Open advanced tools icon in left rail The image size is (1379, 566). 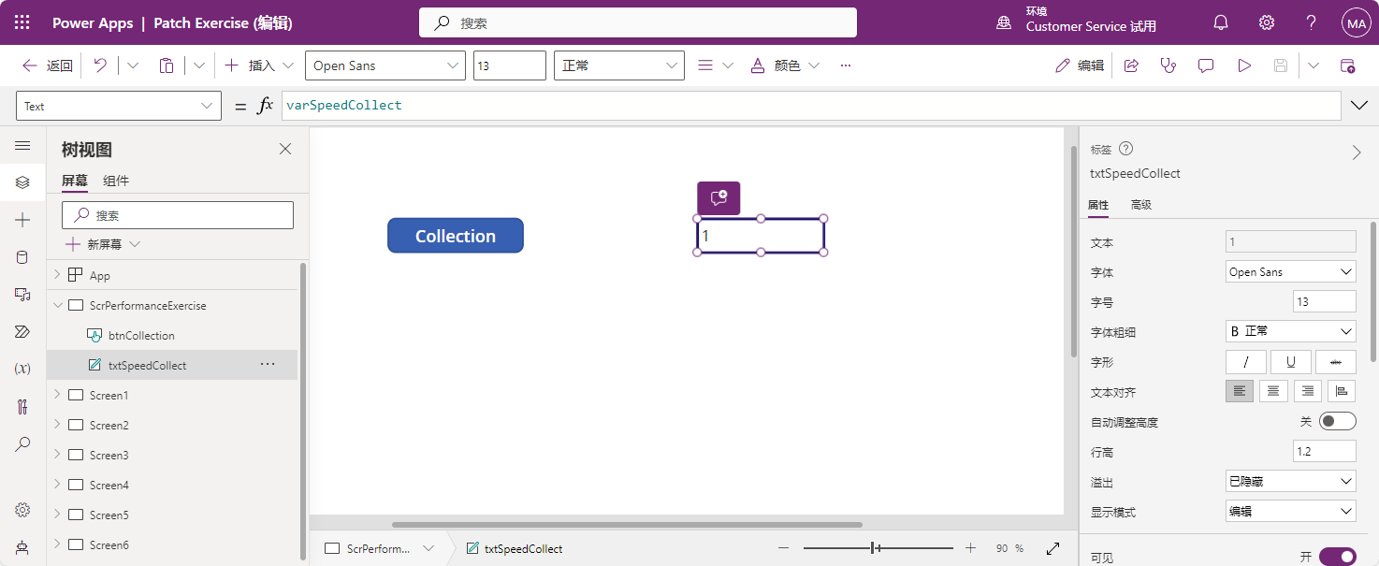pyautogui.click(x=22, y=407)
